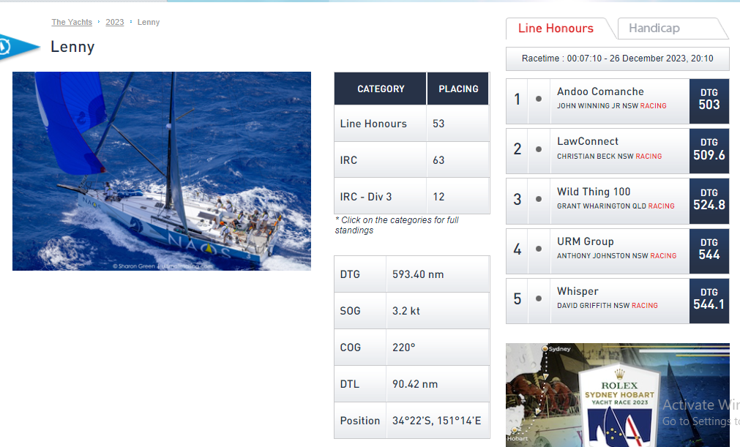This screenshot has width=740, height=447.
Task: Select the placing value 12
Action: pyautogui.click(x=438, y=197)
